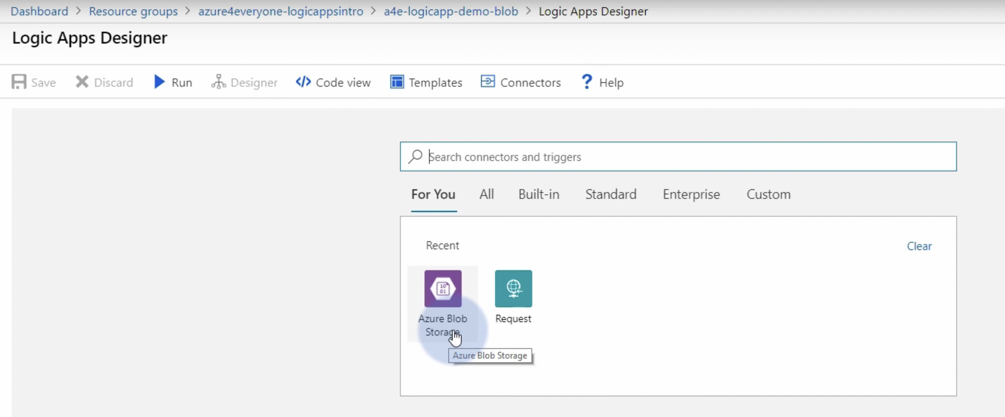Click the Discard label in toolbar

(113, 82)
